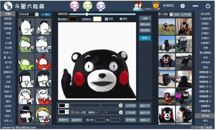Image resolution: width=216 pixels, height=130 pixels.
Task: Select the 矩图 rectangle radio option
Action: click(106, 19)
